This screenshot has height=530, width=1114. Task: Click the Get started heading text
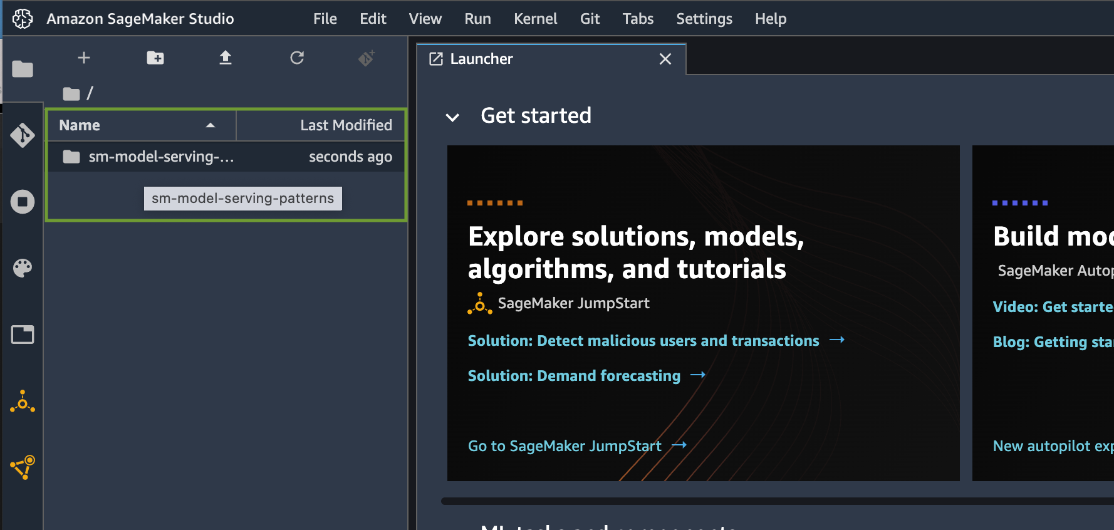(x=536, y=116)
